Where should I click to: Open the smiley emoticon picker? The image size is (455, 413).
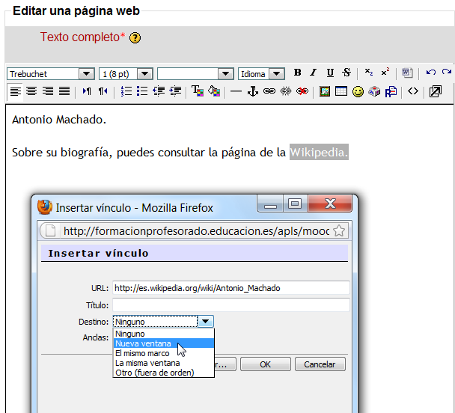click(x=358, y=91)
